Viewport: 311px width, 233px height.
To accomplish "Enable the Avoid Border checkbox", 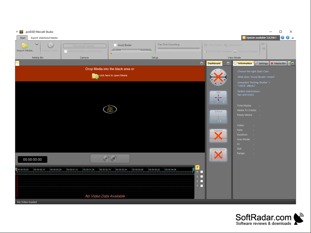I will (x=115, y=45).
